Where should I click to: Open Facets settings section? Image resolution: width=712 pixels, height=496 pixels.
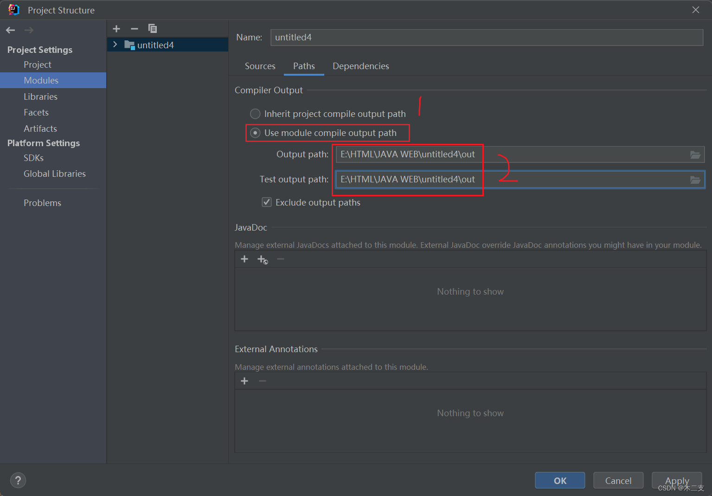click(x=36, y=112)
